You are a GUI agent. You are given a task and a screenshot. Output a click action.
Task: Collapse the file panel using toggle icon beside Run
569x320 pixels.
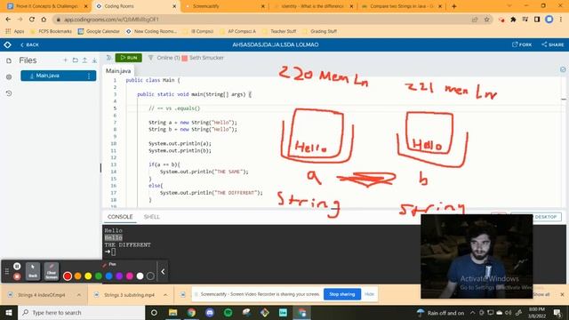(x=108, y=58)
